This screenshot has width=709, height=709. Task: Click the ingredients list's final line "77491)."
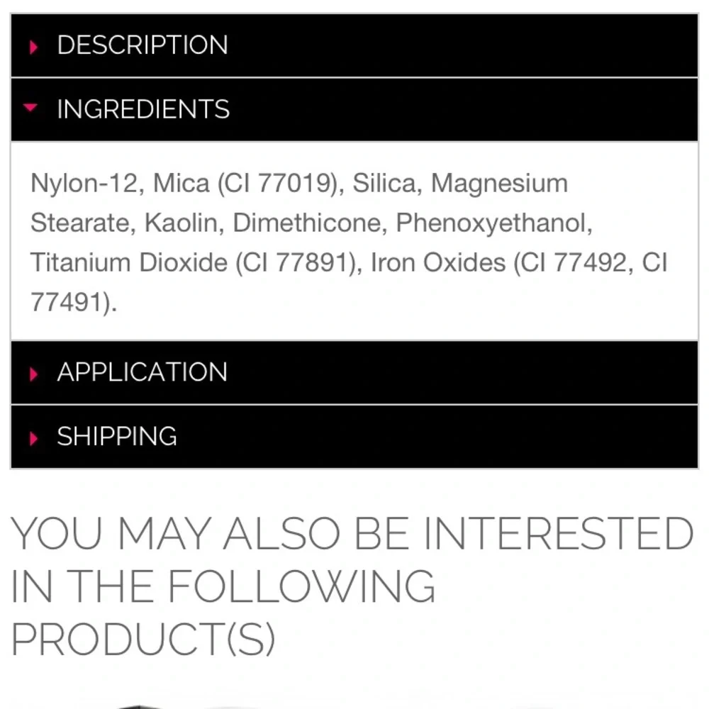74,301
